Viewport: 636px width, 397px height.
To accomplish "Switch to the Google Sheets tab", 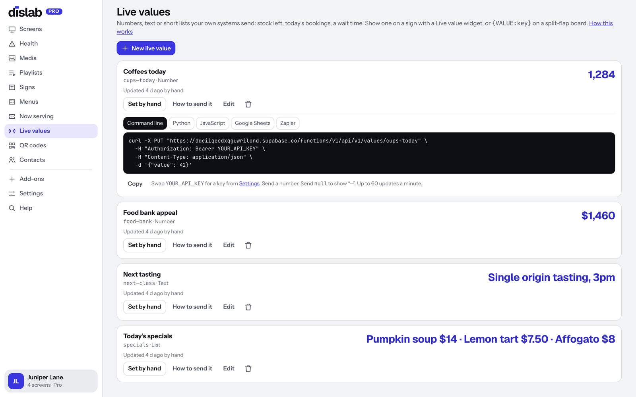I will (252, 123).
